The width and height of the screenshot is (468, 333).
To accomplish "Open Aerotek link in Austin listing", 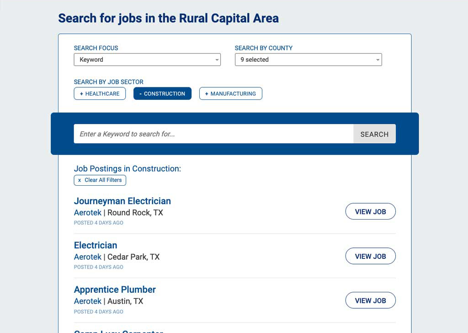I will [87, 301].
